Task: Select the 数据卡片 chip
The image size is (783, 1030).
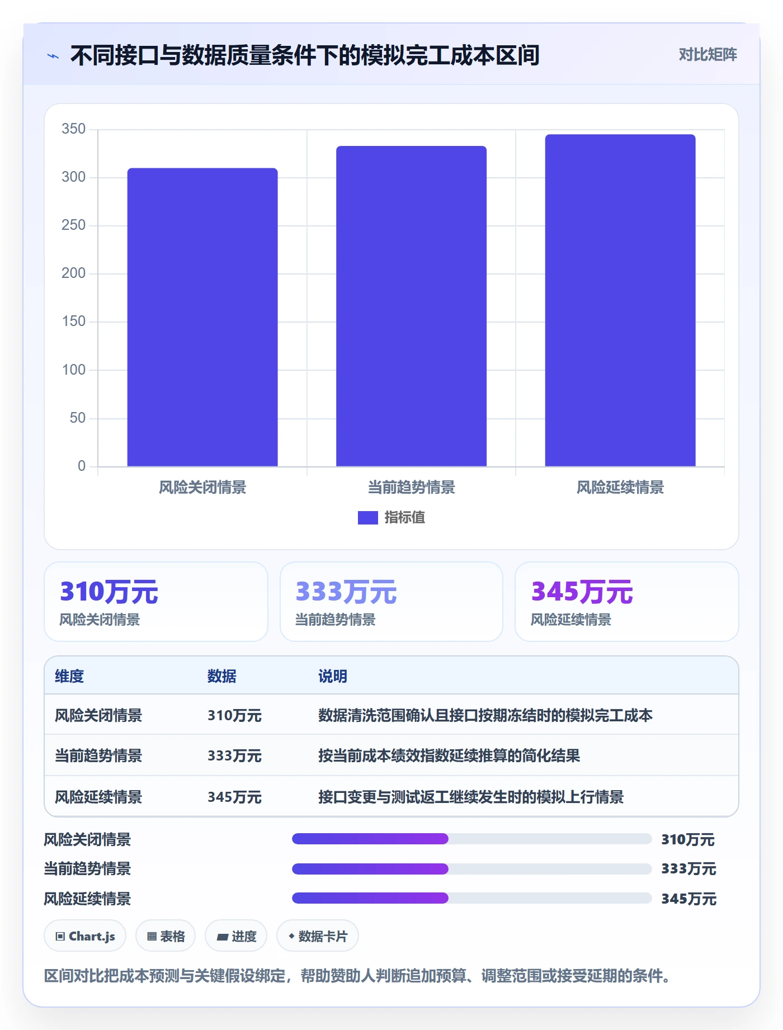Action: click(x=318, y=936)
